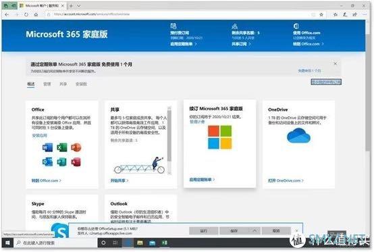Click the star to favorite this page
The image size is (374, 252).
click(321, 15)
